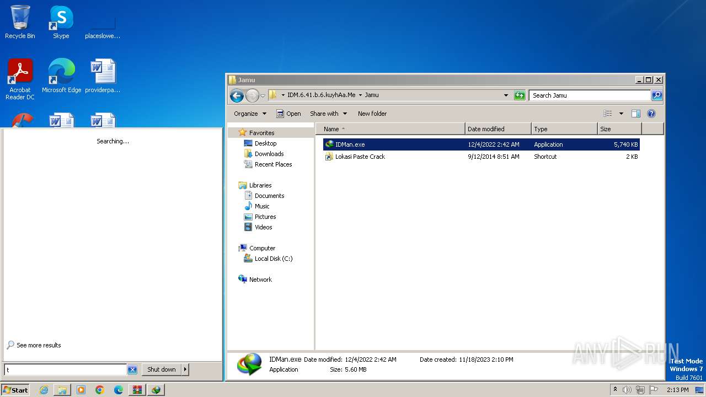Select Computer in navigation pane
Viewport: 706px width, 397px height.
(262, 248)
